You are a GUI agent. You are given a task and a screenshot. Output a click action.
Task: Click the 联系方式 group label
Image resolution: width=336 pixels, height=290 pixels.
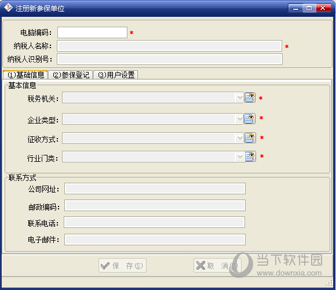(x=22, y=178)
